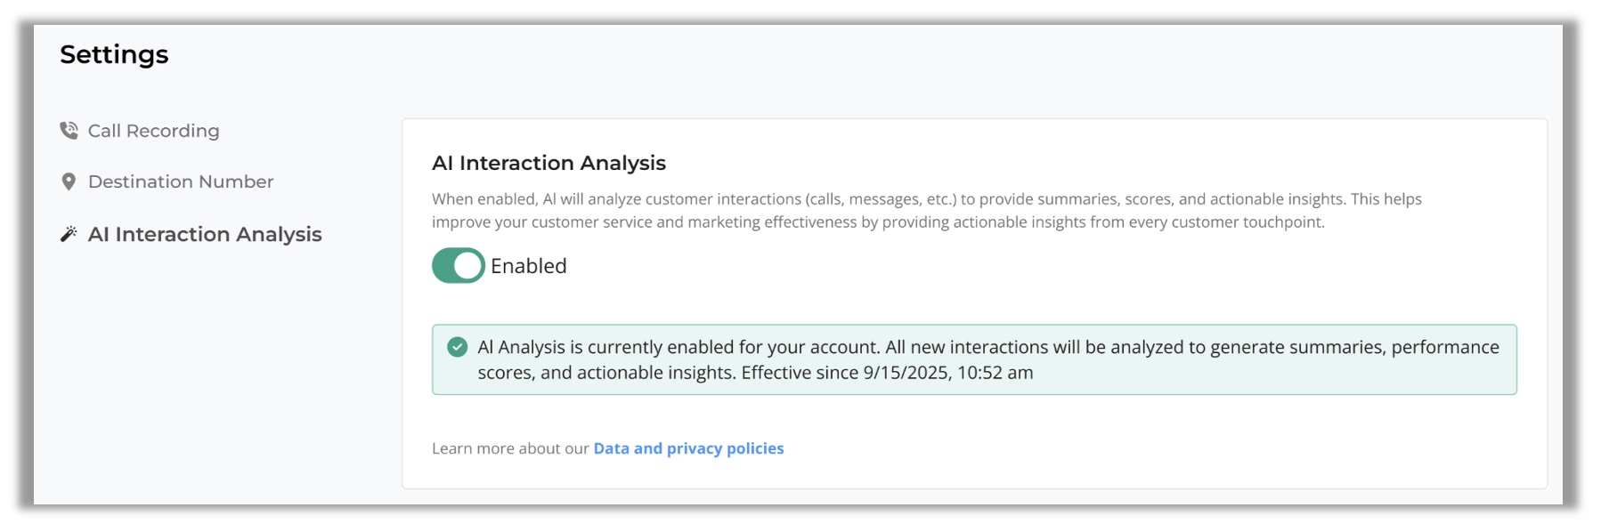
Task: Click the AI Interaction Analysis card heading
Action: tap(549, 163)
